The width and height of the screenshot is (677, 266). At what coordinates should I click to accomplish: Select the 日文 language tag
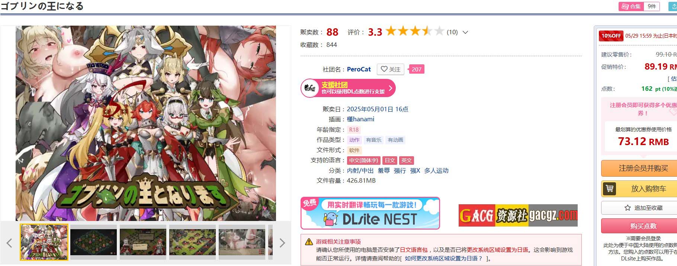pyautogui.click(x=389, y=160)
